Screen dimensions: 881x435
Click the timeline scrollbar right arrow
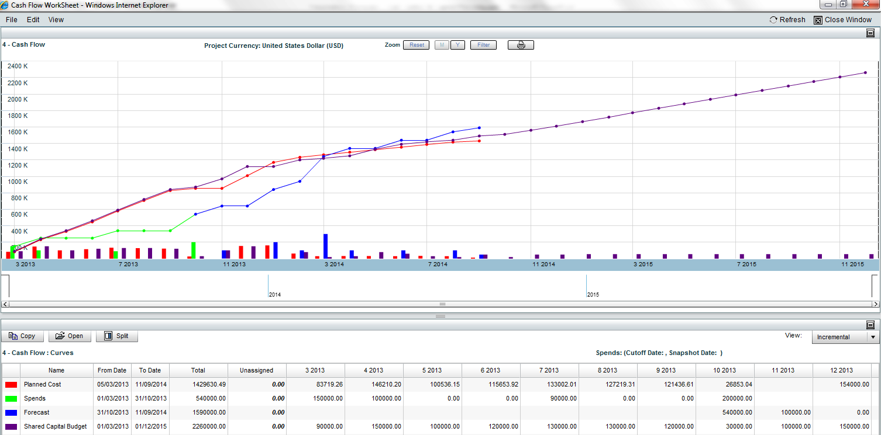[x=876, y=304]
